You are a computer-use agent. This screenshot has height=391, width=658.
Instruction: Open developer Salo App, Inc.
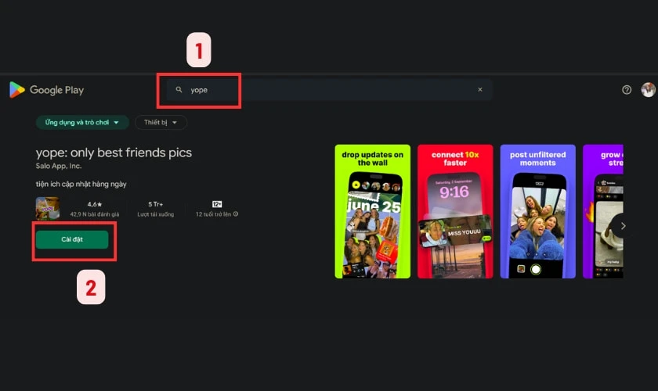coord(59,166)
